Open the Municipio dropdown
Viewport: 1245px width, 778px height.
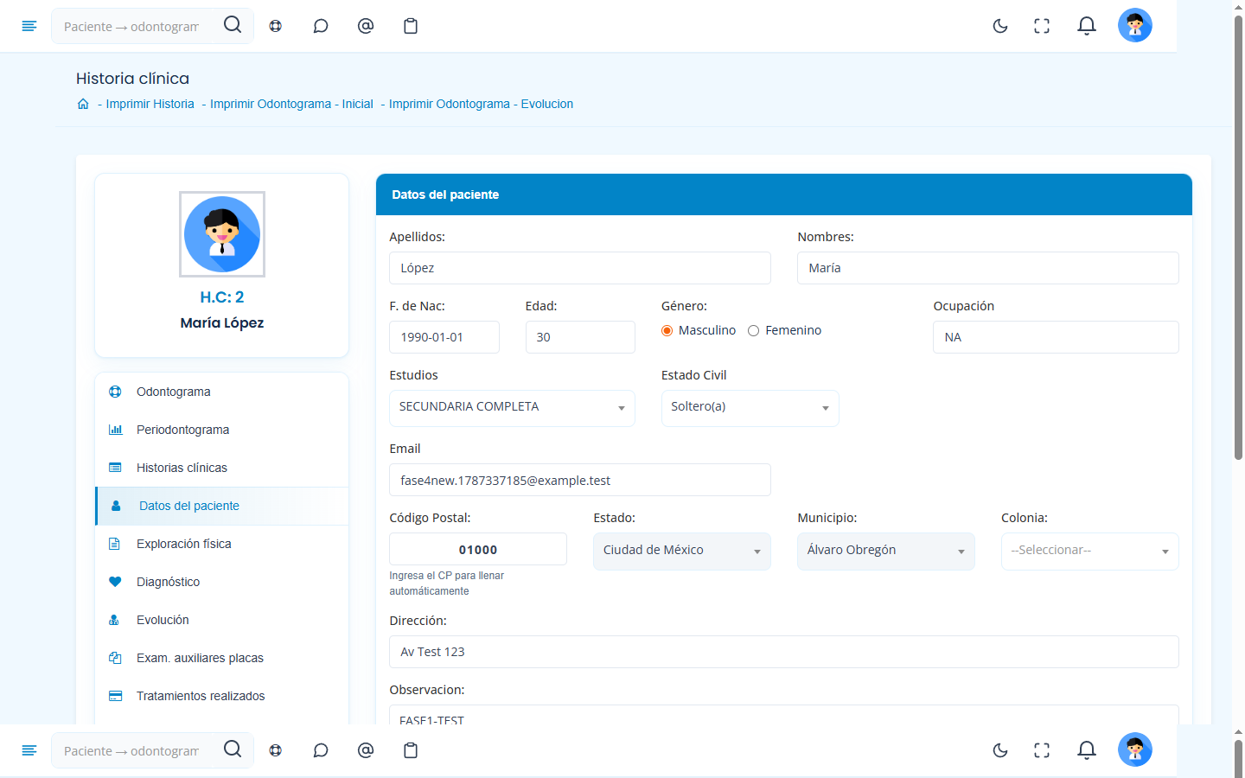coord(885,552)
